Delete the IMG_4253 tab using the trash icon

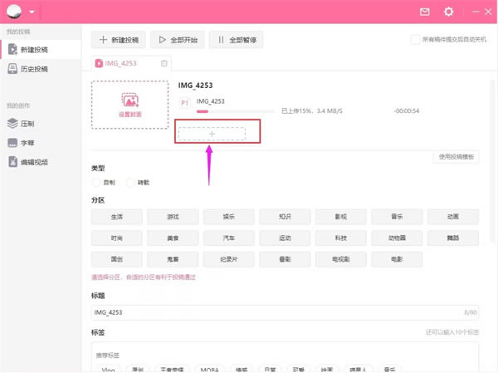tap(164, 63)
